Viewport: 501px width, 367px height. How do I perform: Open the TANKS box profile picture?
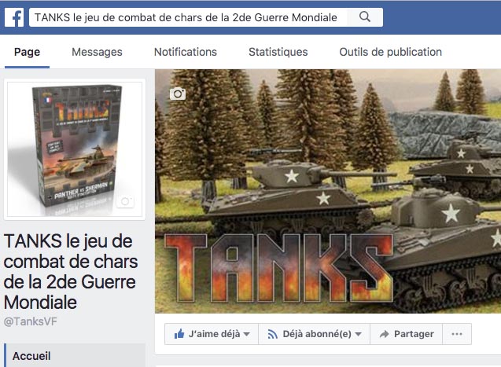click(75, 149)
